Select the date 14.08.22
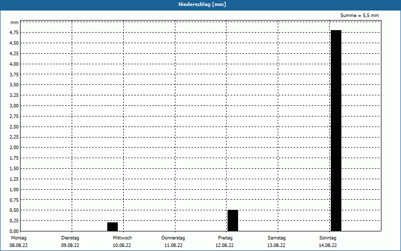401x251 pixels. pos(328,245)
